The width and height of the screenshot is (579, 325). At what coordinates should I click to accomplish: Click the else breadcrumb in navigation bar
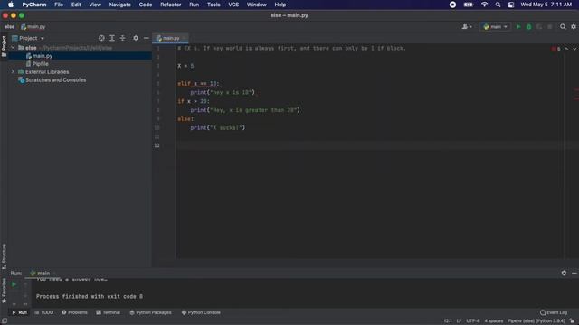click(x=9, y=27)
